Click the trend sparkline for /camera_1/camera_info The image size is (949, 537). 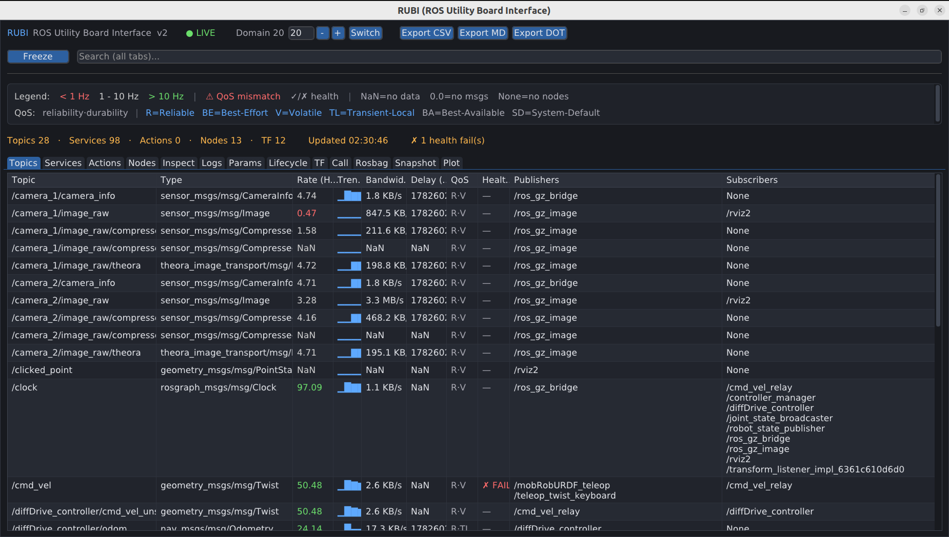(x=349, y=196)
